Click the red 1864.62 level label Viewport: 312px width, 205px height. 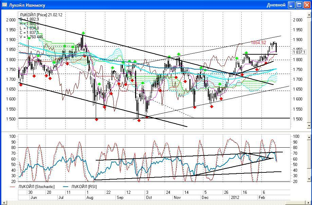click(258, 42)
